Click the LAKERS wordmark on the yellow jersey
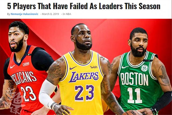Viewport: 172px width, 115px height. pos(84,77)
